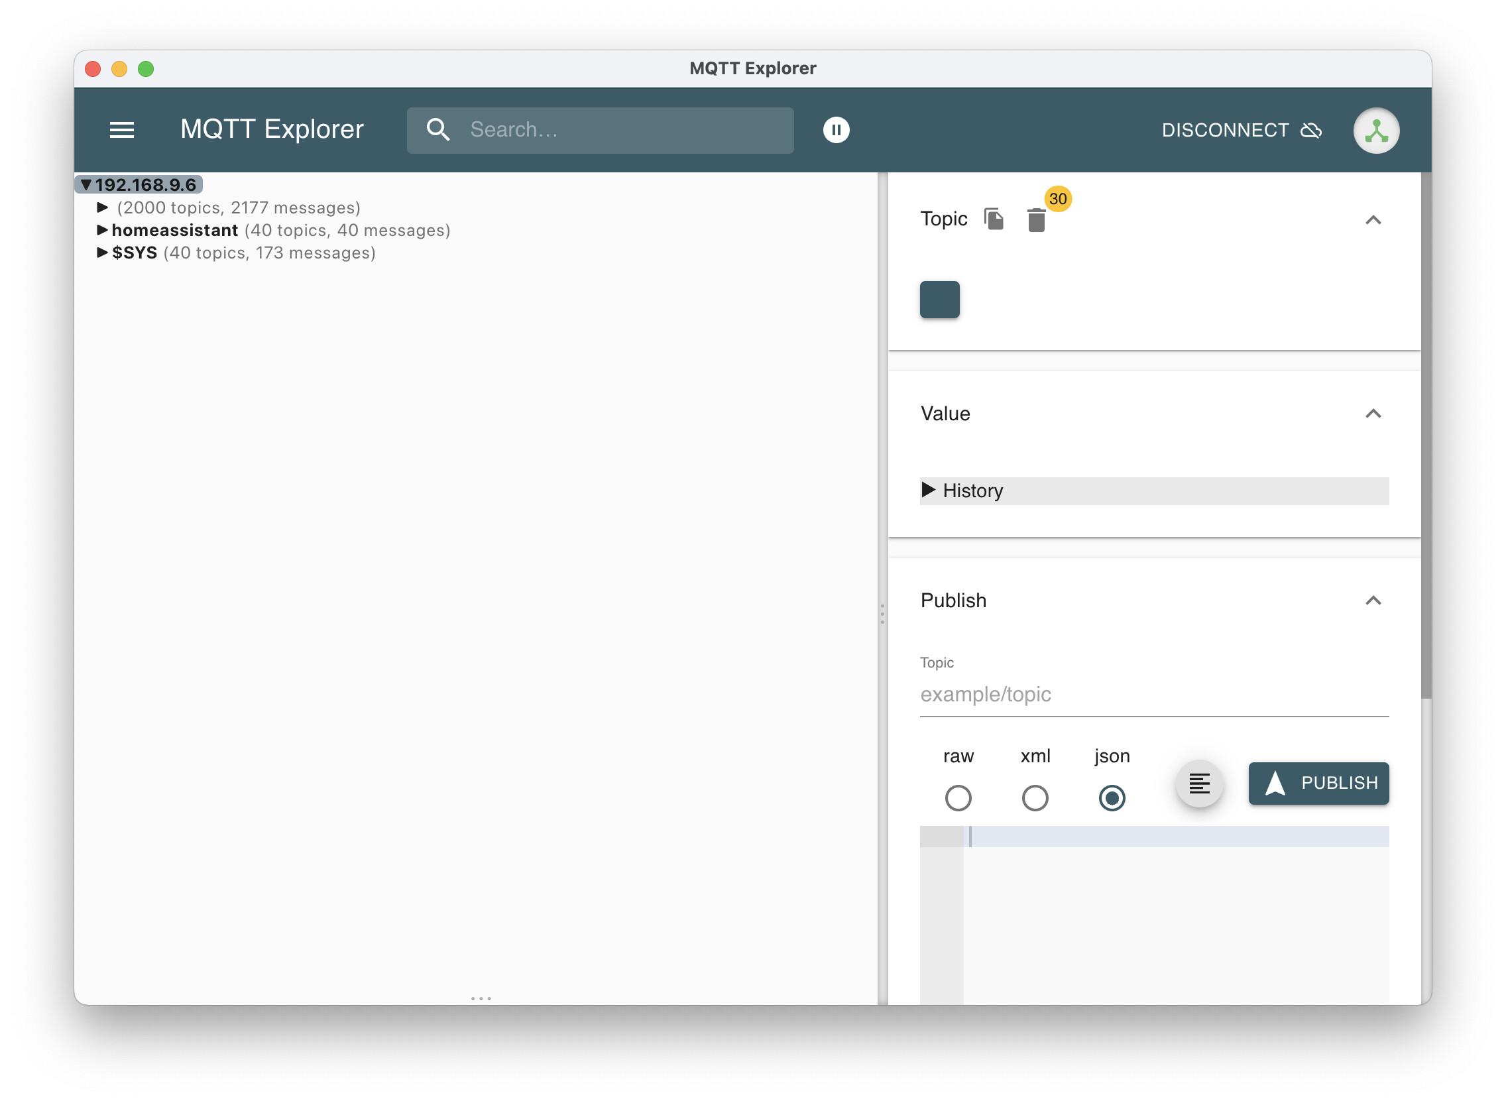Click the dark teal topic chip

(x=939, y=300)
